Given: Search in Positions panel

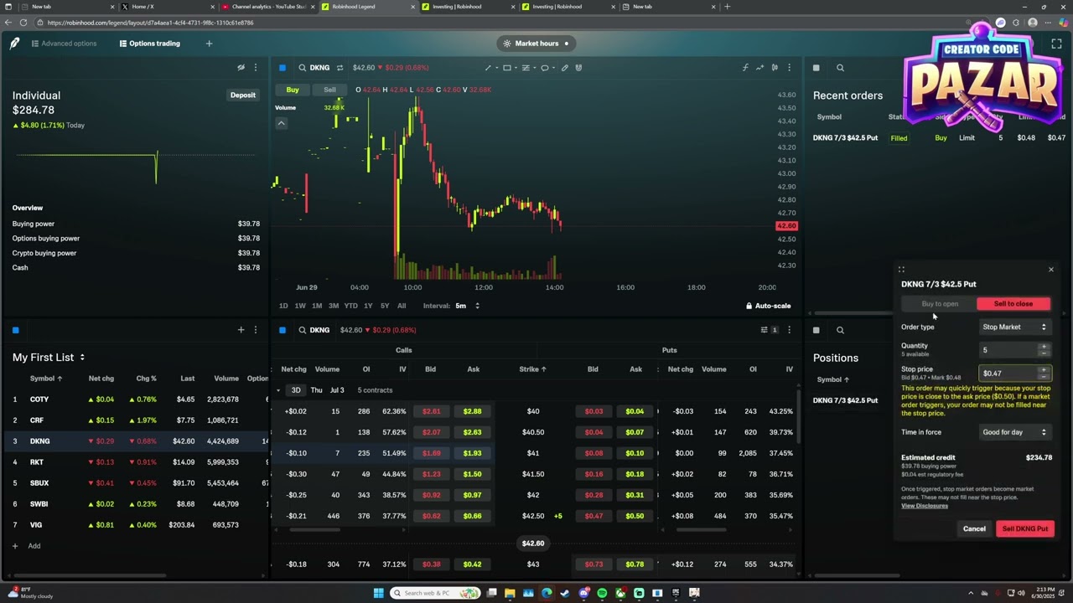Looking at the screenshot, I should coord(840,330).
